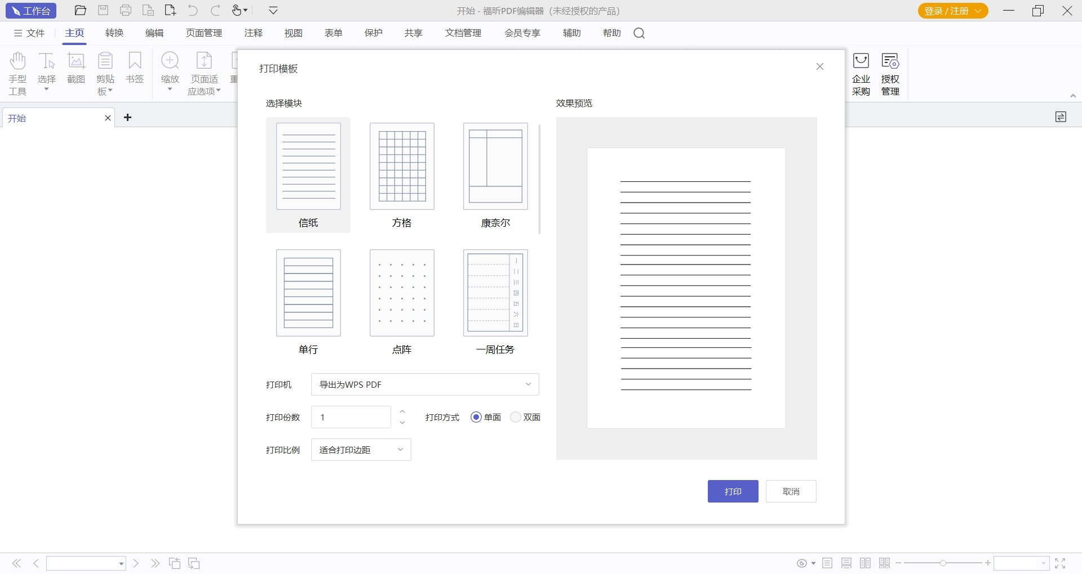Increase print copies with up arrow
The height and width of the screenshot is (574, 1082).
(x=402, y=412)
